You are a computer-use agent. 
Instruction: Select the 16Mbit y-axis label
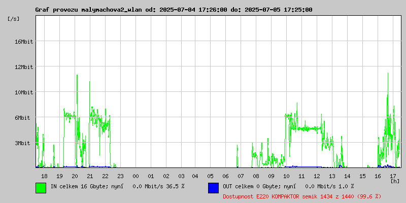[x=24, y=42]
